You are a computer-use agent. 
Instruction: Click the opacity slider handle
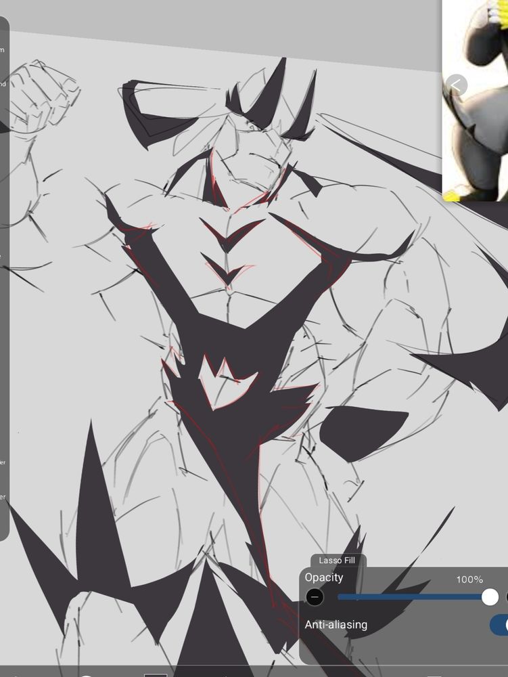pyautogui.click(x=490, y=597)
